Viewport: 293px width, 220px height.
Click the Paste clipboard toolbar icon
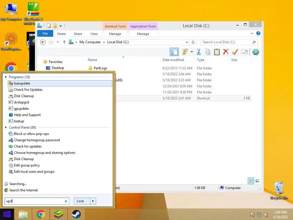(x=217, y=52)
